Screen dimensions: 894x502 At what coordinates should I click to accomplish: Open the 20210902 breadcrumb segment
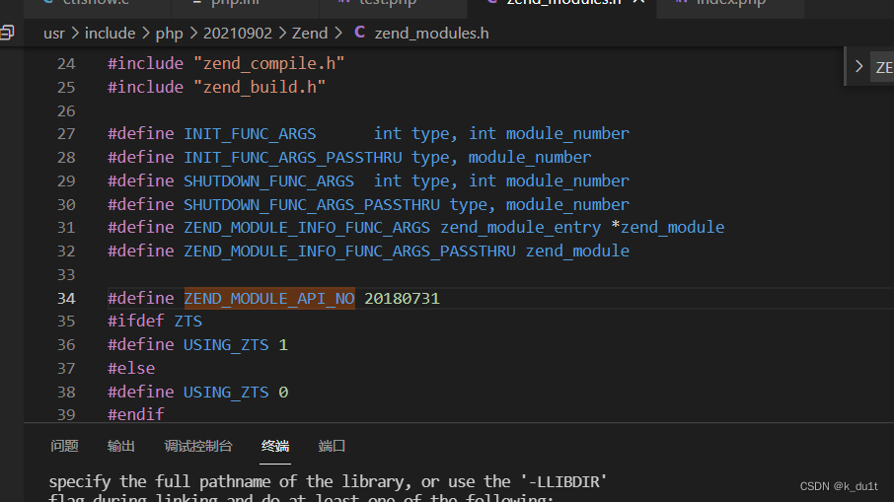[x=238, y=34]
